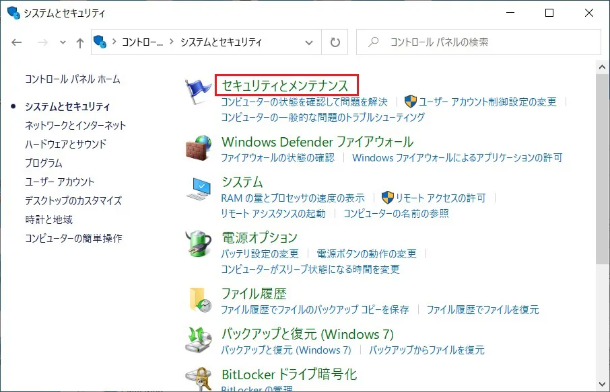Click コンピューターの名前の参照 link
Viewport: 610px width, 392px height.
pyautogui.click(x=396, y=213)
